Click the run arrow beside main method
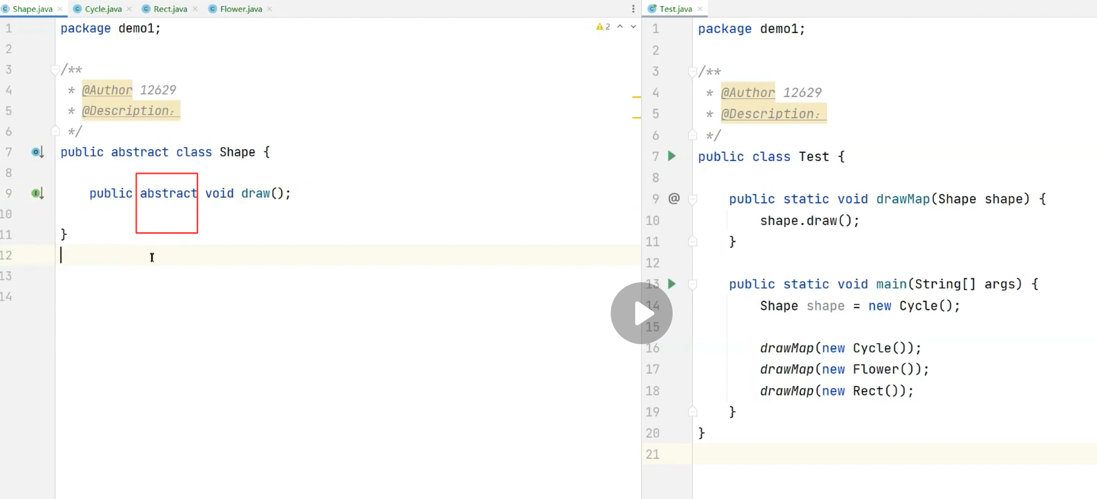Screen dimensions: 1097x499 (672, 283)
